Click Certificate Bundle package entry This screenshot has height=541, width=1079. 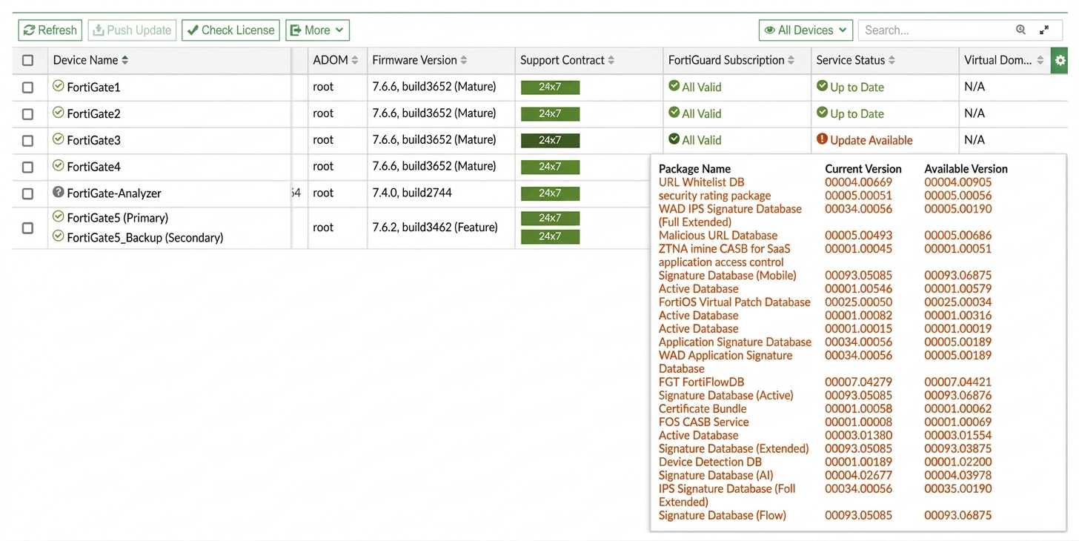703,409
